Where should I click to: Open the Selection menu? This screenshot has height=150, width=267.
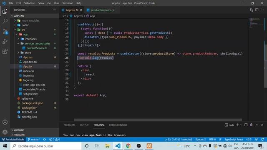(30, 3)
